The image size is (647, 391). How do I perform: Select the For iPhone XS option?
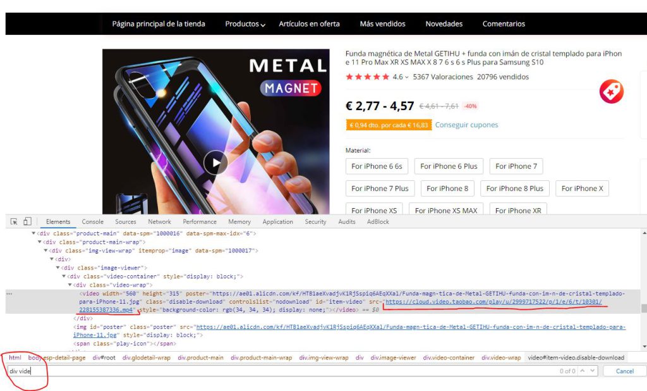pos(374,209)
